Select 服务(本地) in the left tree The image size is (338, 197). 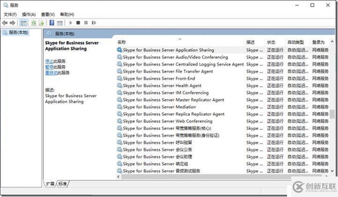[x=15, y=33]
